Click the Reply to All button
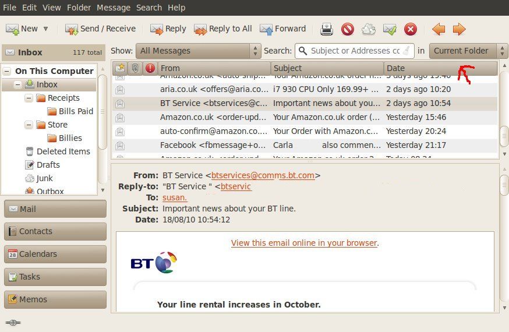The image size is (509, 332). pyautogui.click(x=223, y=29)
